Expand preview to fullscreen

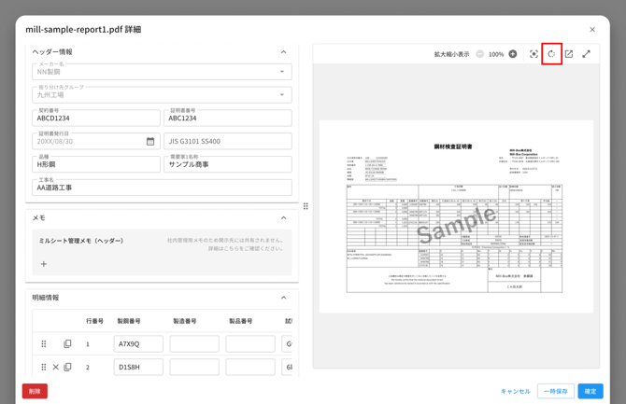pyautogui.click(x=586, y=54)
